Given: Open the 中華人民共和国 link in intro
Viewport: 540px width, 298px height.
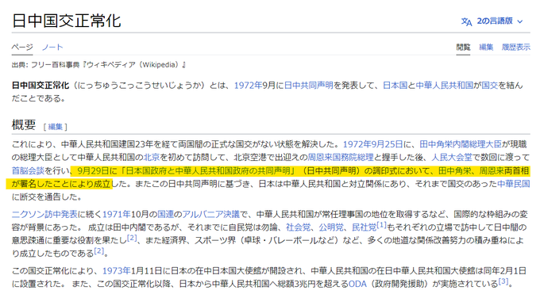Looking at the screenshot, I should pos(444,86).
